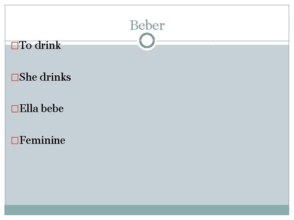Click the word "drinks" in second bullet
Image resolution: width=294 pixels, height=220 pixels.
[56, 77]
